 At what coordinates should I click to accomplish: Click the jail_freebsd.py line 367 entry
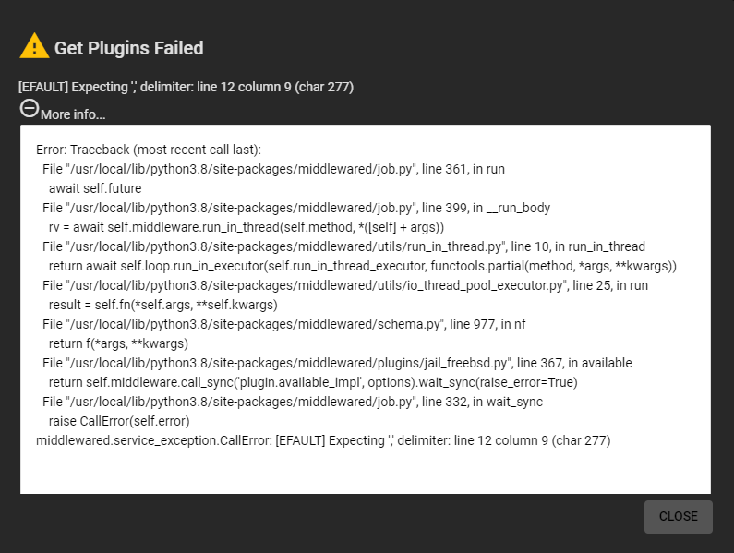pyautogui.click(x=337, y=364)
